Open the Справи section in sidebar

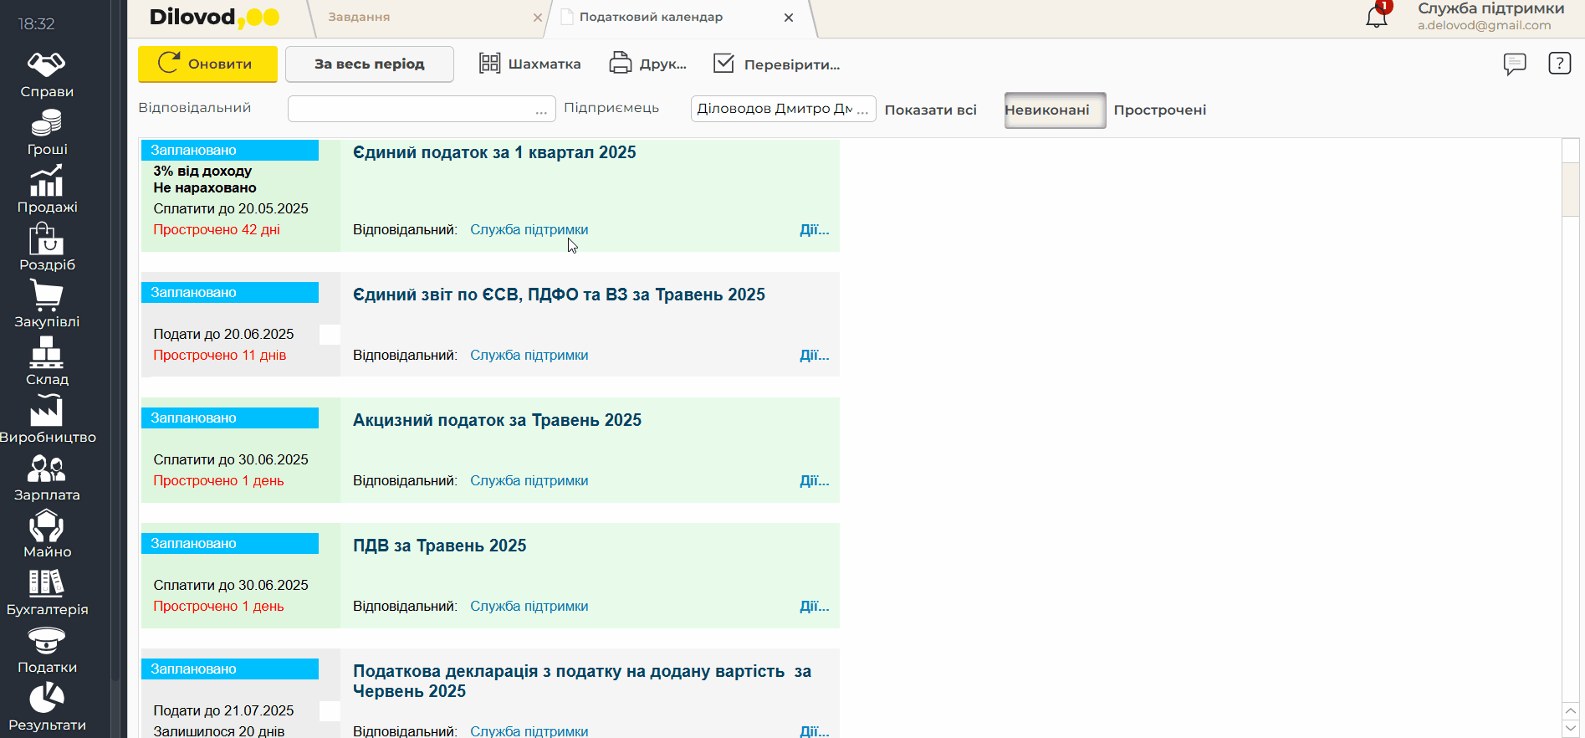pos(47,74)
